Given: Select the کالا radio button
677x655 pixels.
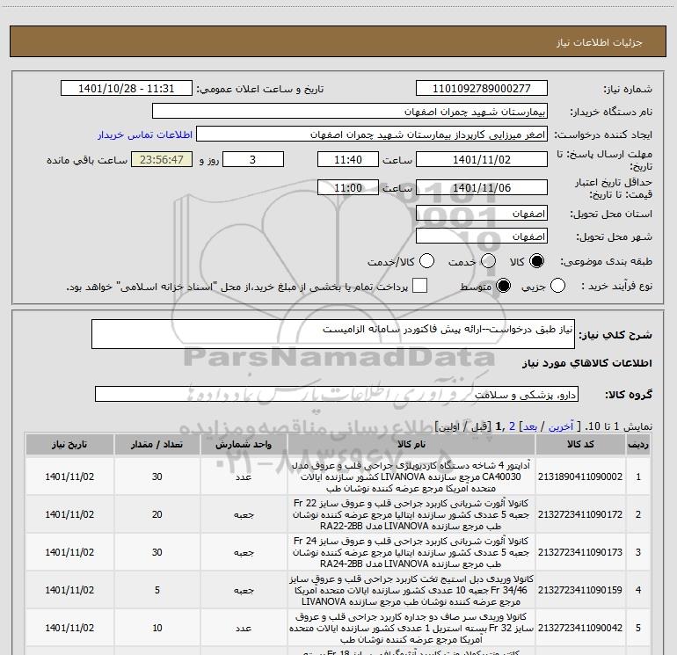Looking at the screenshot, I should tap(536, 261).
